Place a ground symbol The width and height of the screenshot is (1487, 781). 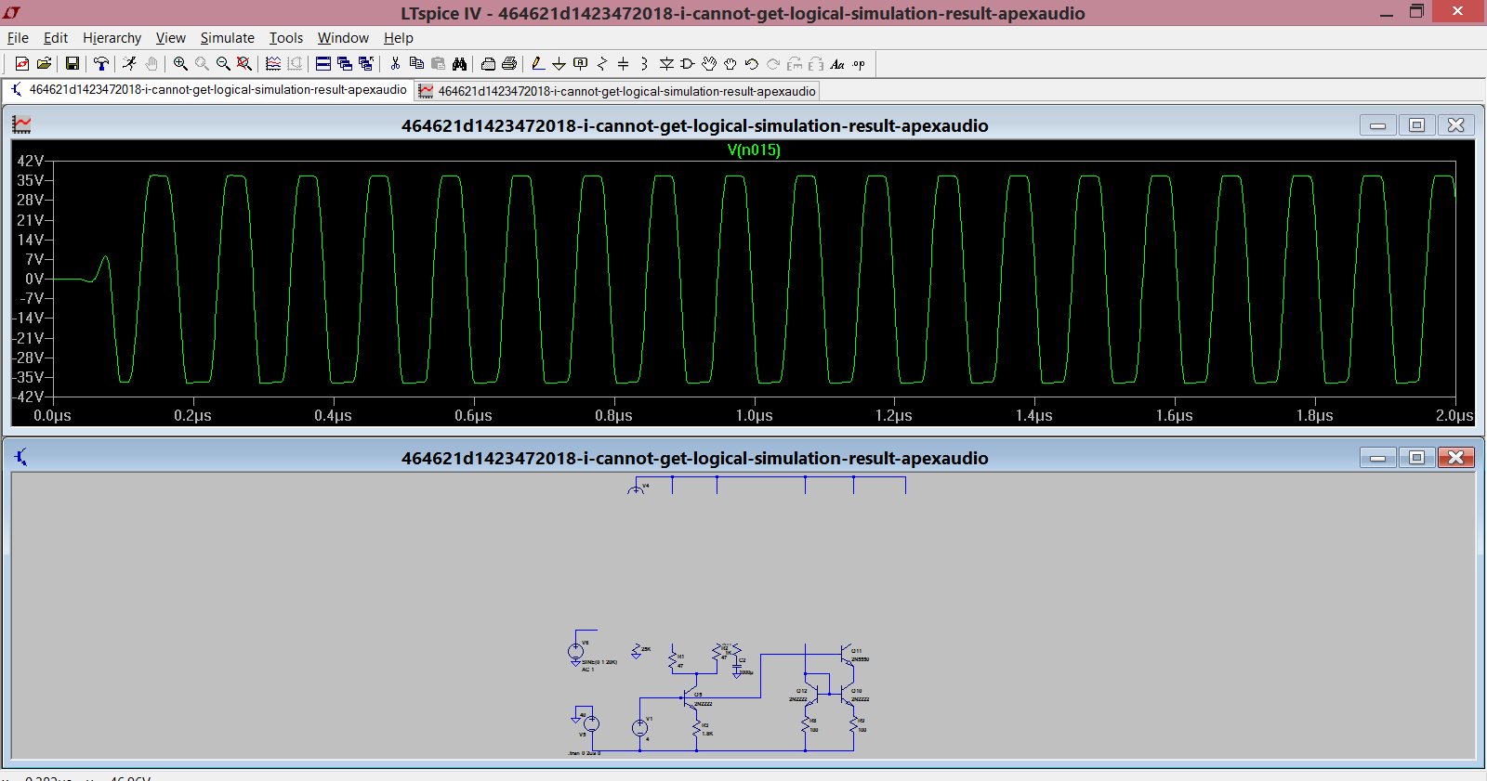(559, 64)
